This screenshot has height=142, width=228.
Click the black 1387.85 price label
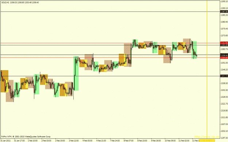[x=224, y=12]
